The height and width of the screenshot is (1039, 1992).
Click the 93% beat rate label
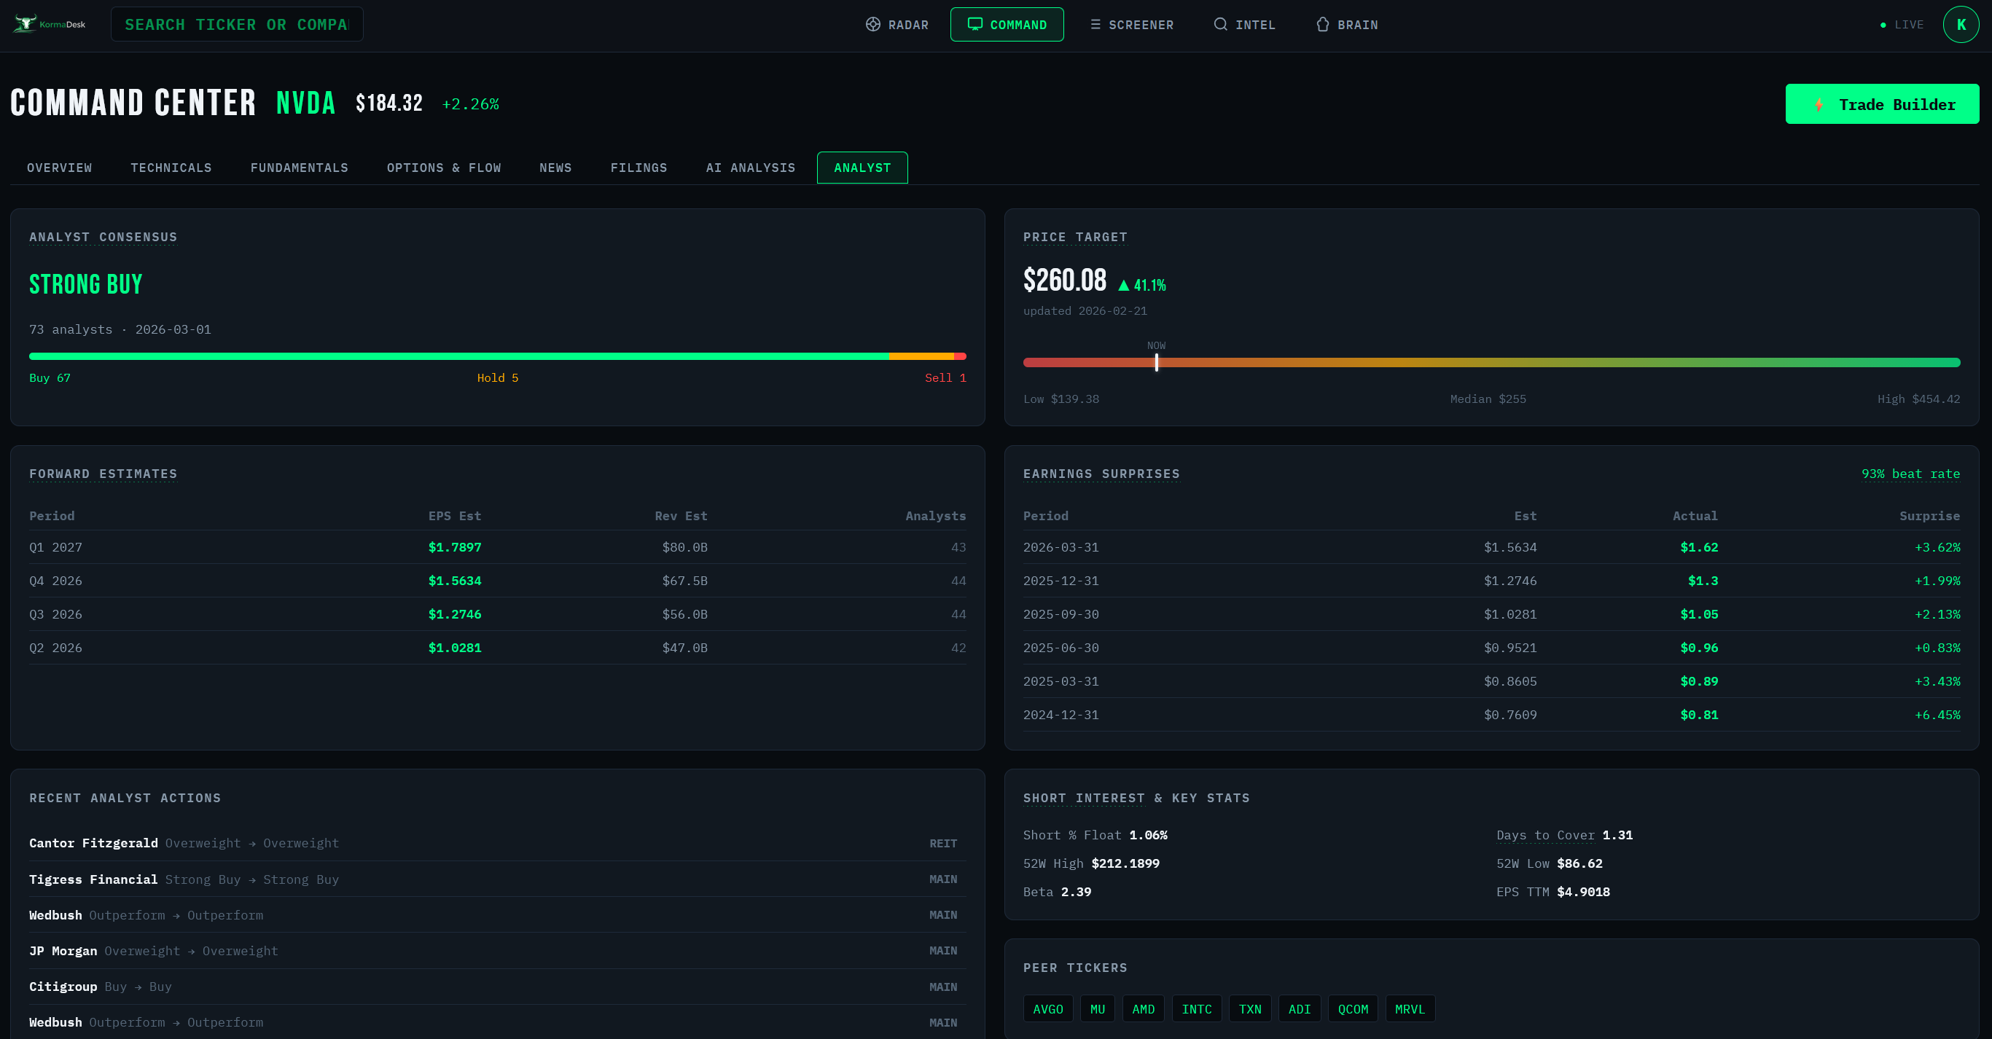click(1910, 474)
